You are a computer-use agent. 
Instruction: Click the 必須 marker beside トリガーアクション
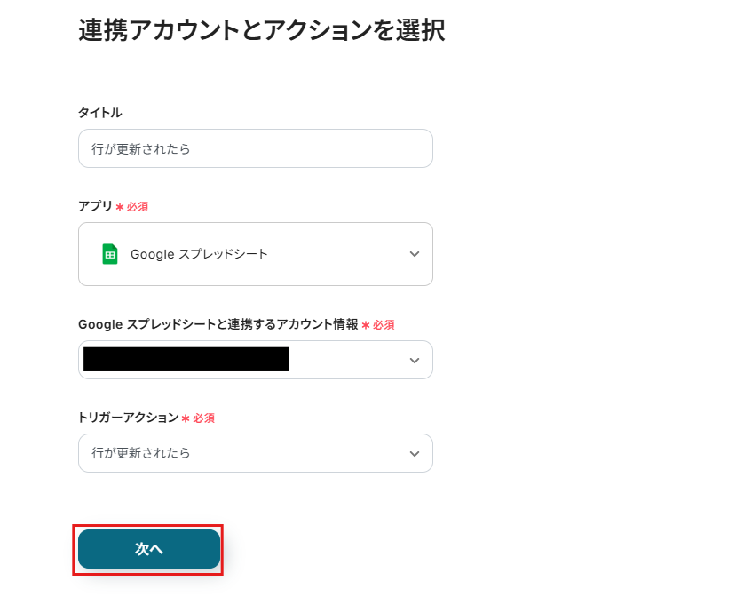[204, 418]
